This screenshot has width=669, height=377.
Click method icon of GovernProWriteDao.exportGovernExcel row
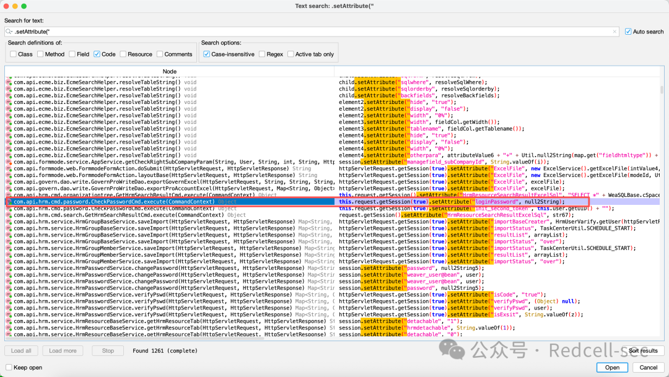tap(9, 181)
